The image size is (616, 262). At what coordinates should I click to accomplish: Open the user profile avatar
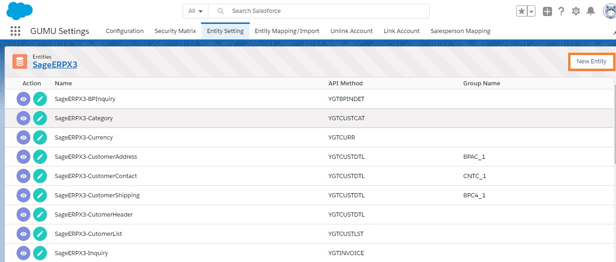coord(610,11)
